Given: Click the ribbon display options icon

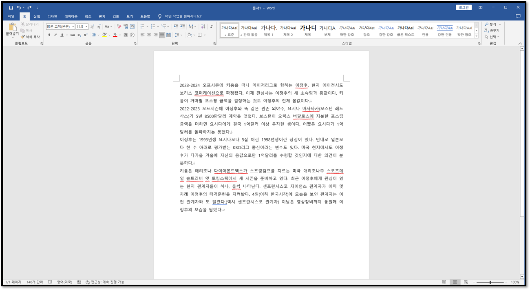Looking at the screenshot, I should (x=481, y=7).
